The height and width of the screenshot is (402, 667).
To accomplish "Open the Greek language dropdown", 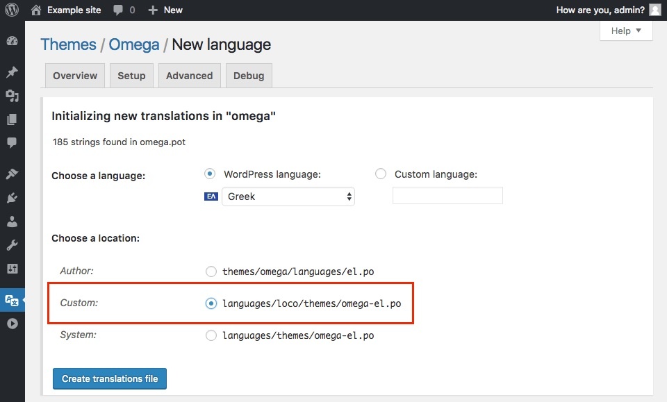I will (288, 196).
